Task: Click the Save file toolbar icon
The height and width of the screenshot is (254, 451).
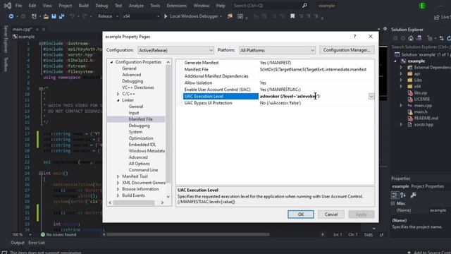Action: [54, 16]
